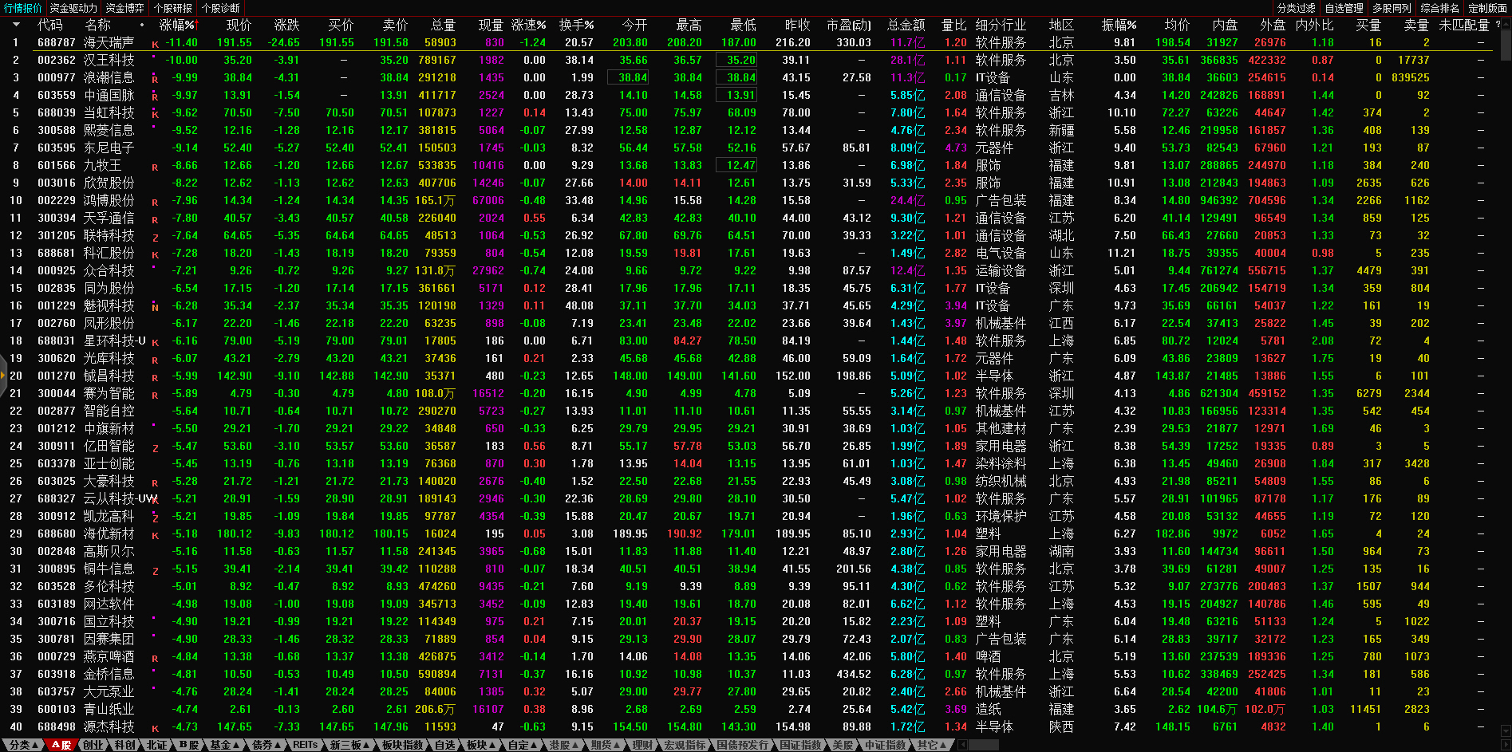Click the 综合排名 button
This screenshot has height=752, width=1512.
point(1439,8)
